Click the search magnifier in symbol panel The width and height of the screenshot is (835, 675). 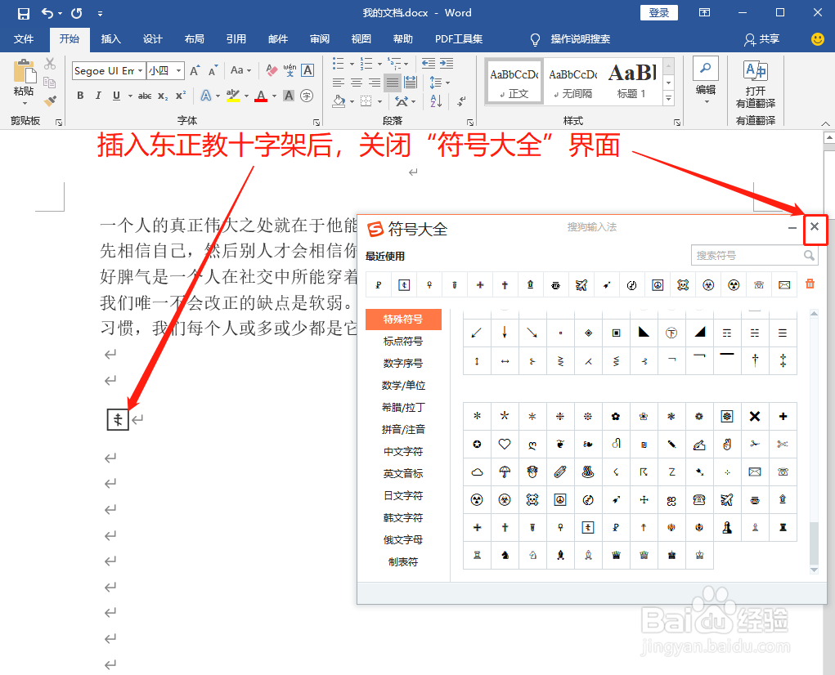click(x=809, y=255)
